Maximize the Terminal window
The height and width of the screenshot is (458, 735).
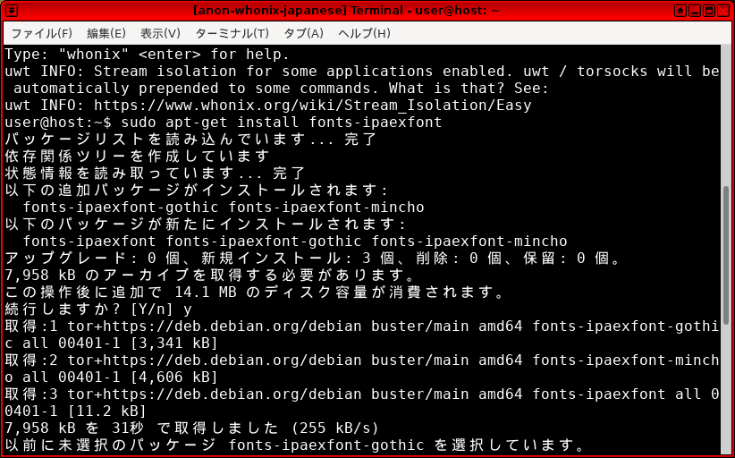pos(708,11)
